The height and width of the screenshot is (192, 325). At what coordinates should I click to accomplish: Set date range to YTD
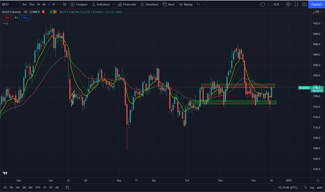coord(37,187)
